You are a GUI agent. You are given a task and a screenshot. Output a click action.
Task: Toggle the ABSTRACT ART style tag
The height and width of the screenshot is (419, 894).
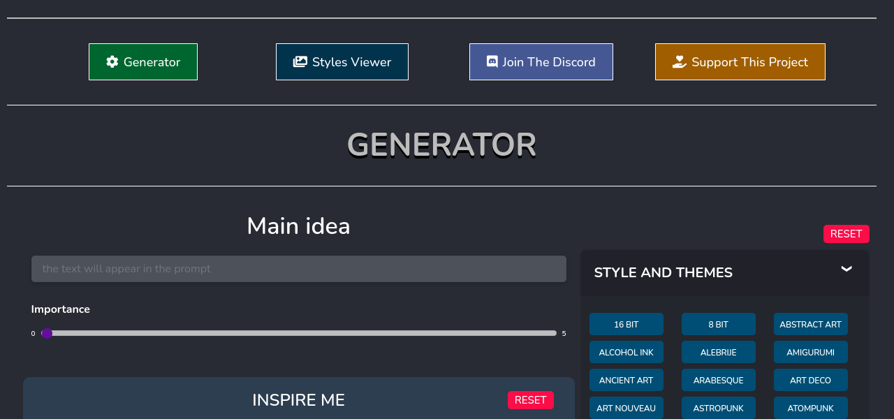810,324
